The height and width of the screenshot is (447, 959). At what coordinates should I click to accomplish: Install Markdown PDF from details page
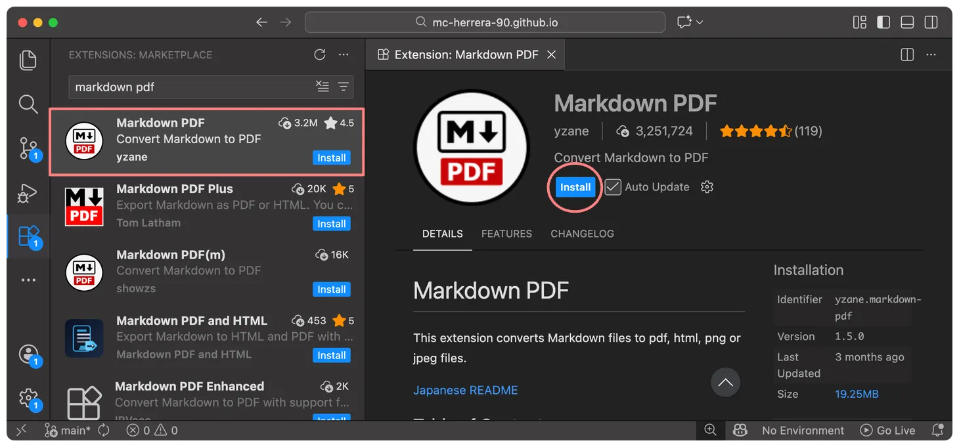[x=575, y=187]
